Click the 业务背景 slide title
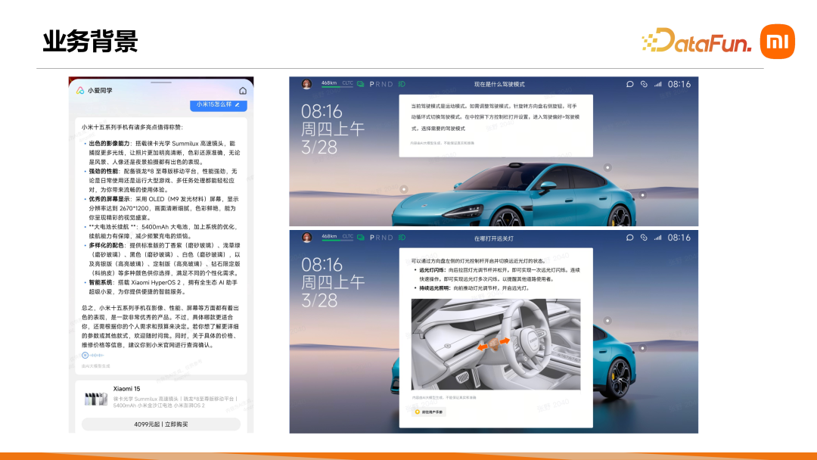This screenshot has height=460, width=817. (x=90, y=41)
